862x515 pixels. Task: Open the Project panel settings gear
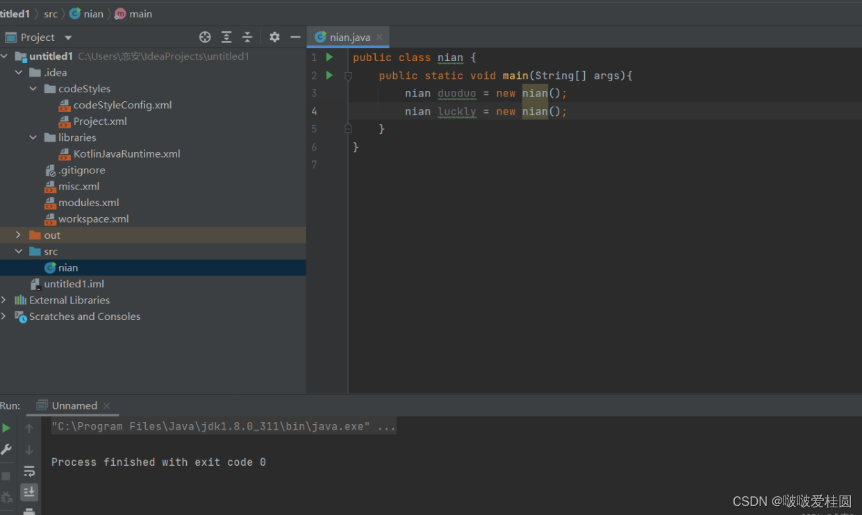(x=274, y=37)
